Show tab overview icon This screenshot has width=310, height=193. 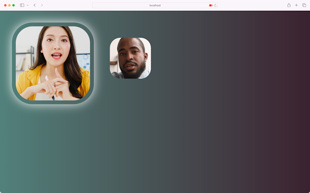pos(304,5)
